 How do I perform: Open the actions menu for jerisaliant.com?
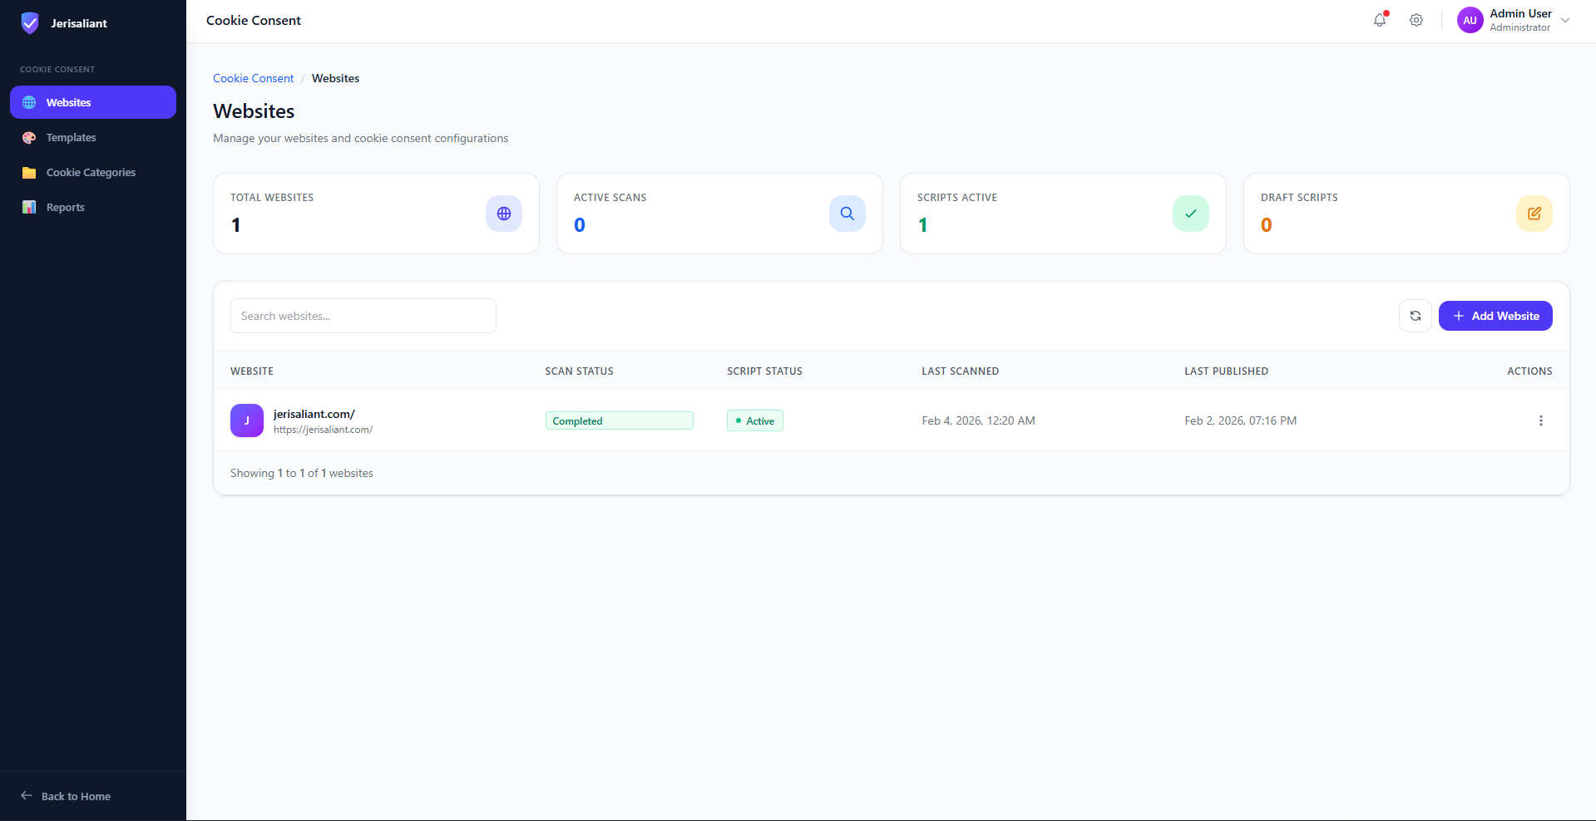pos(1540,420)
